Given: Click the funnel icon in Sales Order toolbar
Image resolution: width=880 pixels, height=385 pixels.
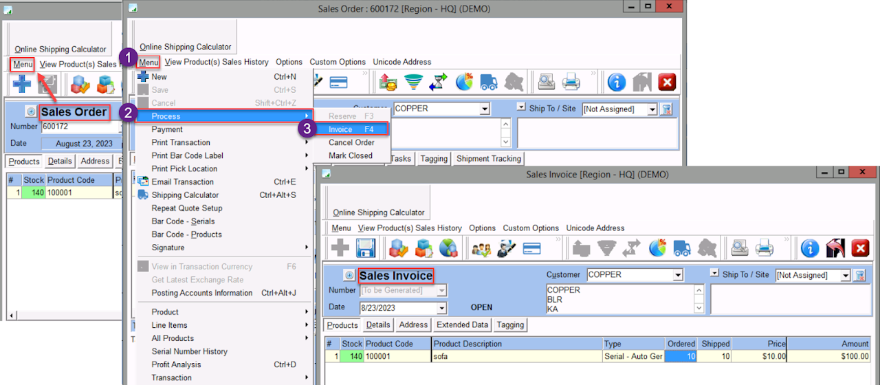Looking at the screenshot, I should pos(413,82).
